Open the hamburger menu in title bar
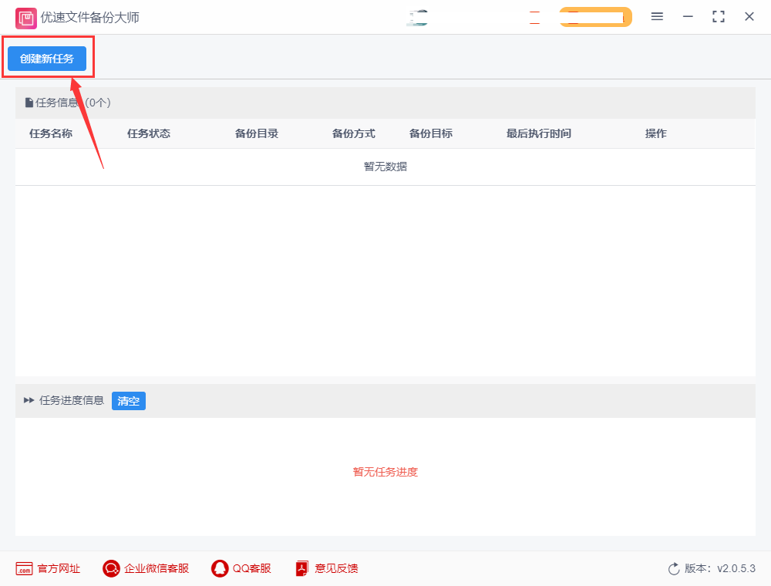This screenshot has width=771, height=586. 657,17
